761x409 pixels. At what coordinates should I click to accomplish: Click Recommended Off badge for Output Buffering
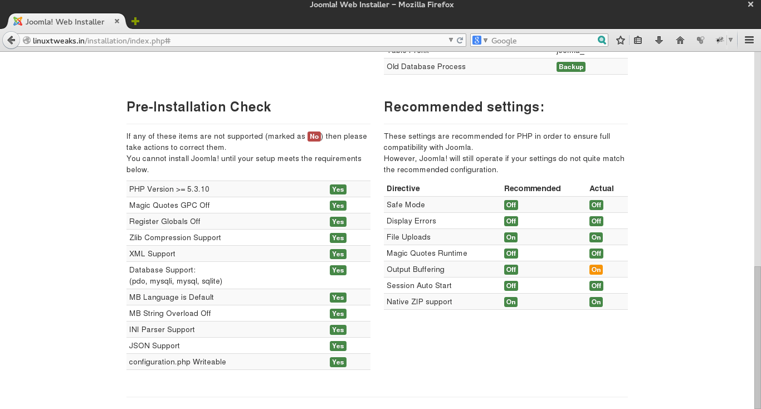point(511,270)
